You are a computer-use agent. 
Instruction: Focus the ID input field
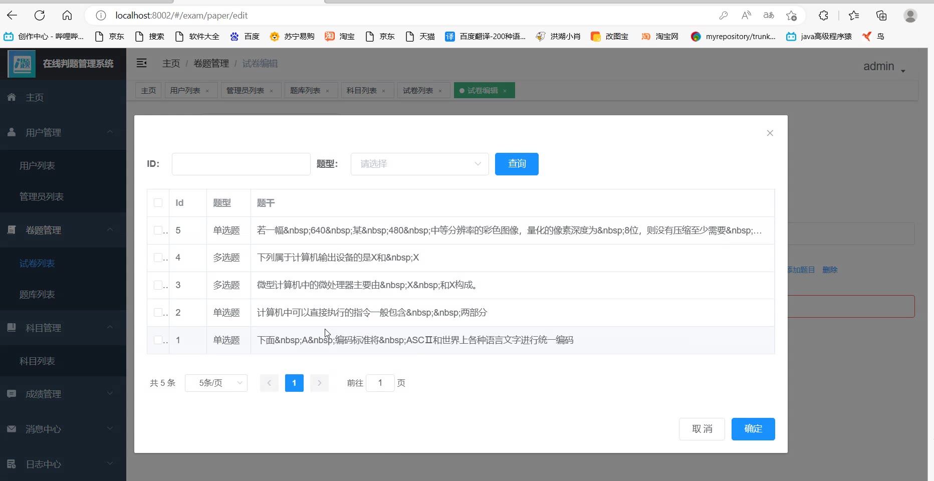pos(241,164)
